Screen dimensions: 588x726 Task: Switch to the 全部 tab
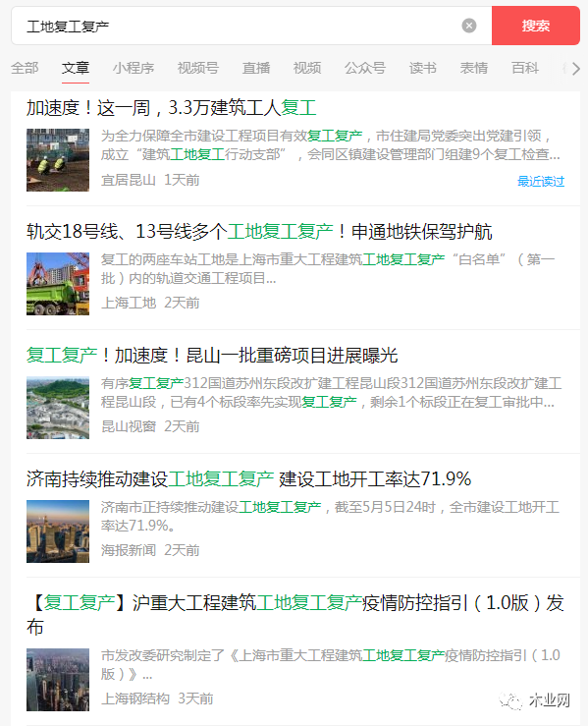[25, 68]
